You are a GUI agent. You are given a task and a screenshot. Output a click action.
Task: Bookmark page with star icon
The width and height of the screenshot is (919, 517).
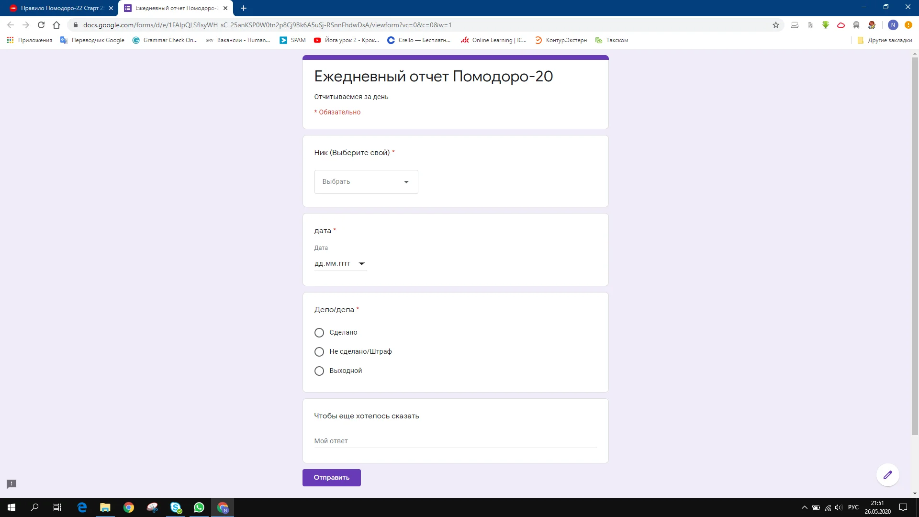pyautogui.click(x=775, y=25)
